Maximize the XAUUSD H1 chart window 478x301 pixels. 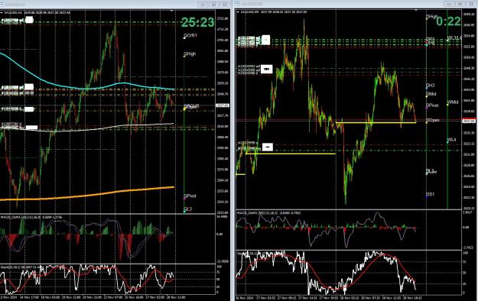[x=213, y=5]
